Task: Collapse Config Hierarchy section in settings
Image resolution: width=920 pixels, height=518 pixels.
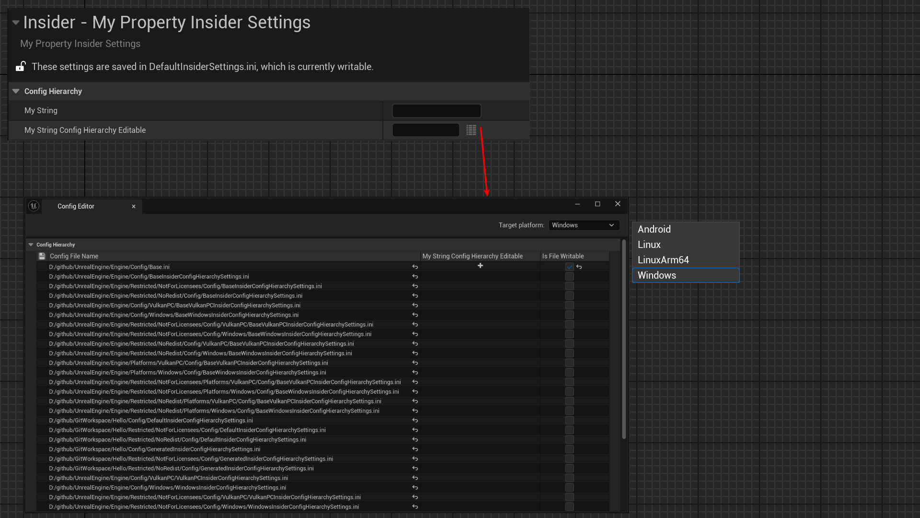Action: (x=16, y=91)
